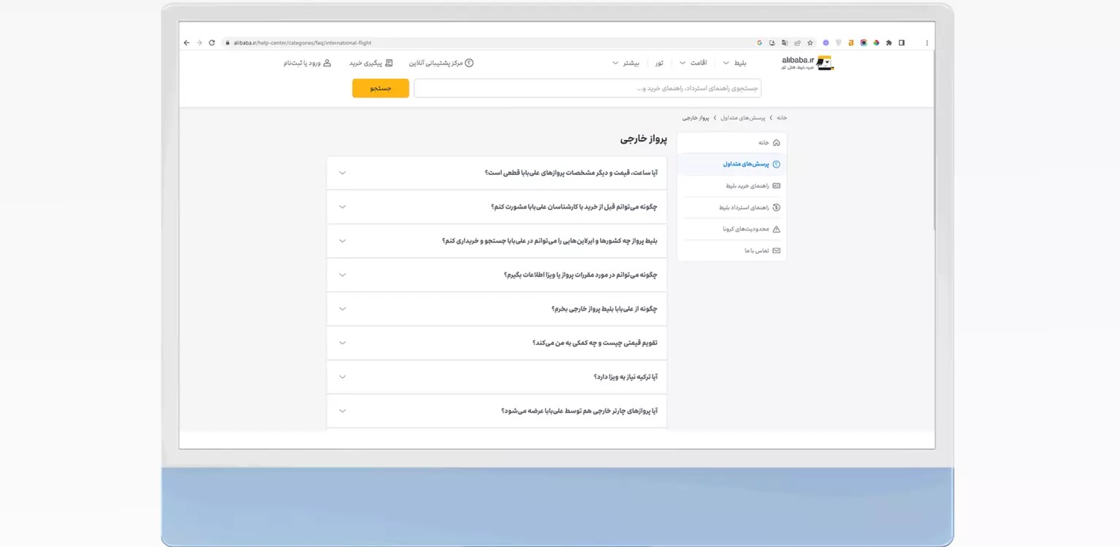This screenshot has width=1120, height=547.
Task: Select راهنمای استرداد بلیط in the sidebar
Action: (x=731, y=208)
